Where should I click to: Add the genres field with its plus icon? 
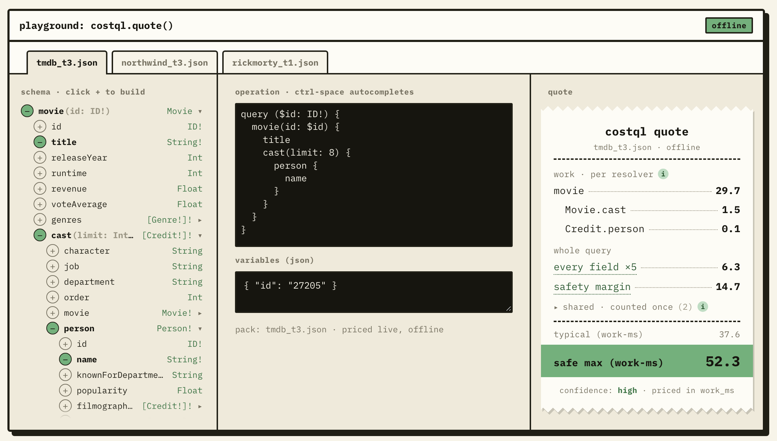click(40, 220)
